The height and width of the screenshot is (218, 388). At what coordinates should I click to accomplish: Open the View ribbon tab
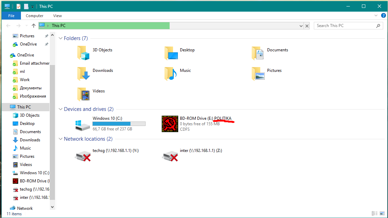[x=57, y=16]
